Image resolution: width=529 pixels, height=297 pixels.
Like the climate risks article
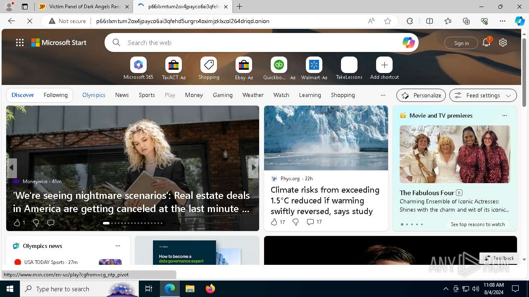click(x=274, y=222)
